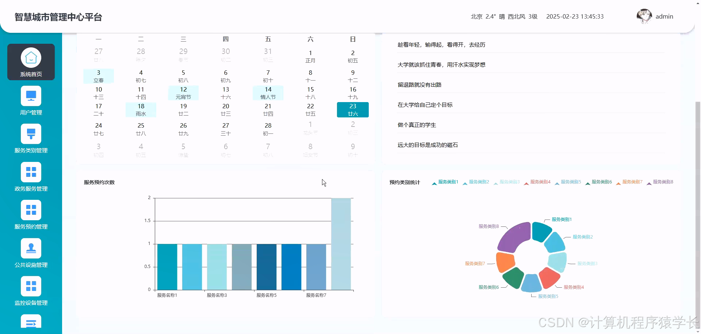701x334 pixels.
Task: Select the 服务类别管理 menu label
Action: pyautogui.click(x=31, y=150)
